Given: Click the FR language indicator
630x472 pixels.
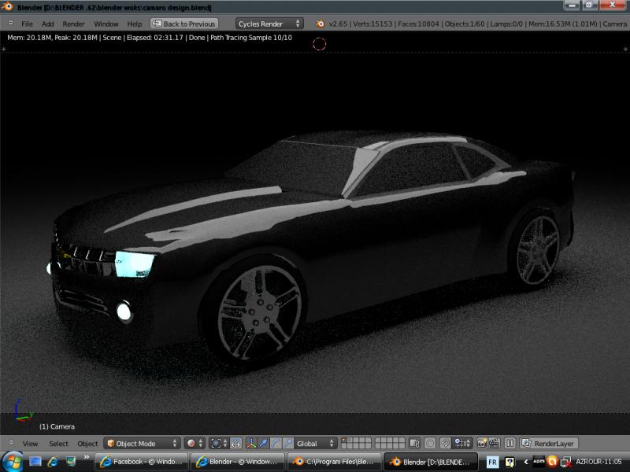Looking at the screenshot, I should [492, 462].
